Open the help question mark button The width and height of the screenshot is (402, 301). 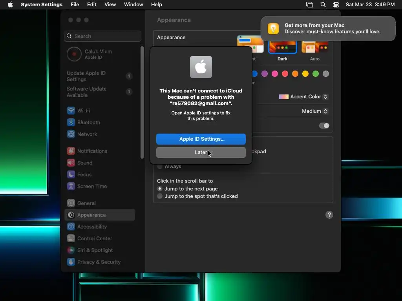click(x=329, y=215)
